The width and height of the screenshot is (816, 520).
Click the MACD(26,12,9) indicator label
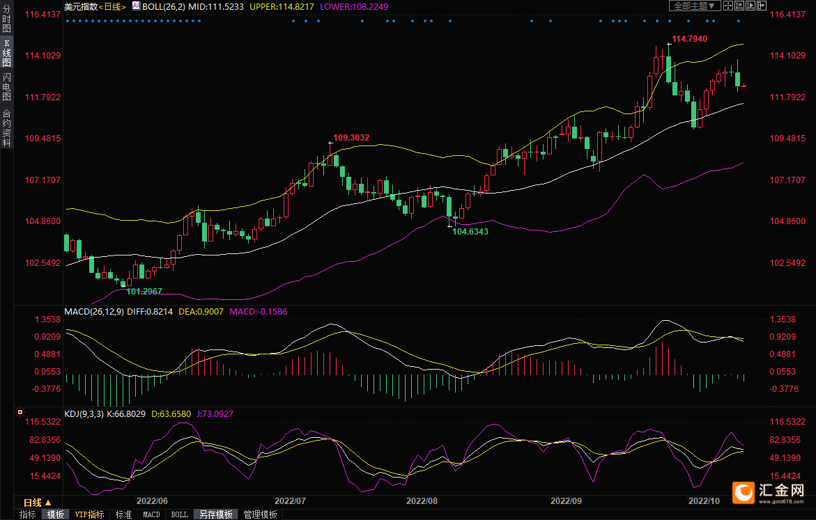click(94, 311)
